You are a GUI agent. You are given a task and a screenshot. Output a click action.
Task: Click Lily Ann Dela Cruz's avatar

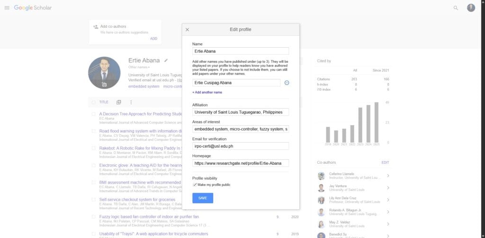click(322, 200)
